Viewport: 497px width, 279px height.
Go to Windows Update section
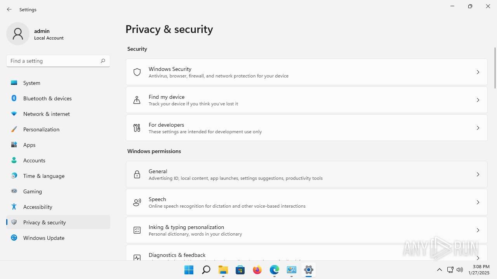43,238
